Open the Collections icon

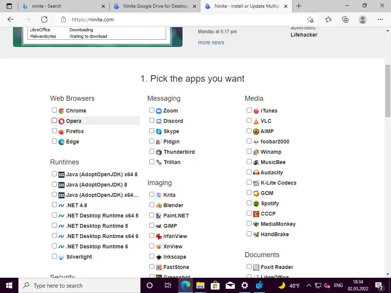345,19
